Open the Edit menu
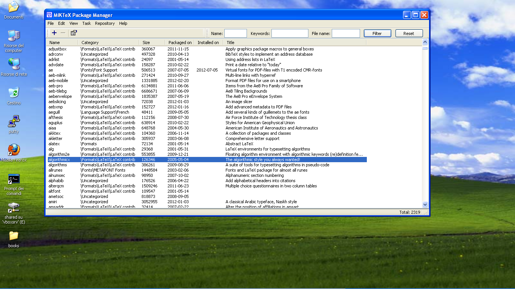 click(x=61, y=23)
